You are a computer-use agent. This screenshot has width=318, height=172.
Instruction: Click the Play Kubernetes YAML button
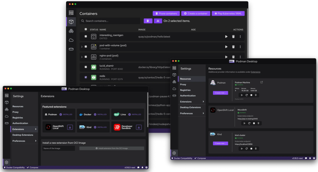tap(228, 13)
